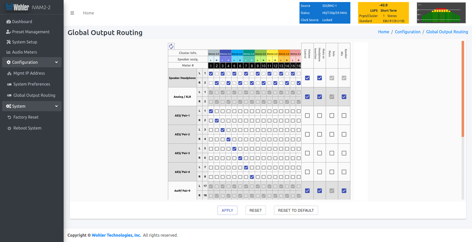This screenshot has height=242, width=472.
Task: Click the Audio Meters chart icon
Action: 9,52
